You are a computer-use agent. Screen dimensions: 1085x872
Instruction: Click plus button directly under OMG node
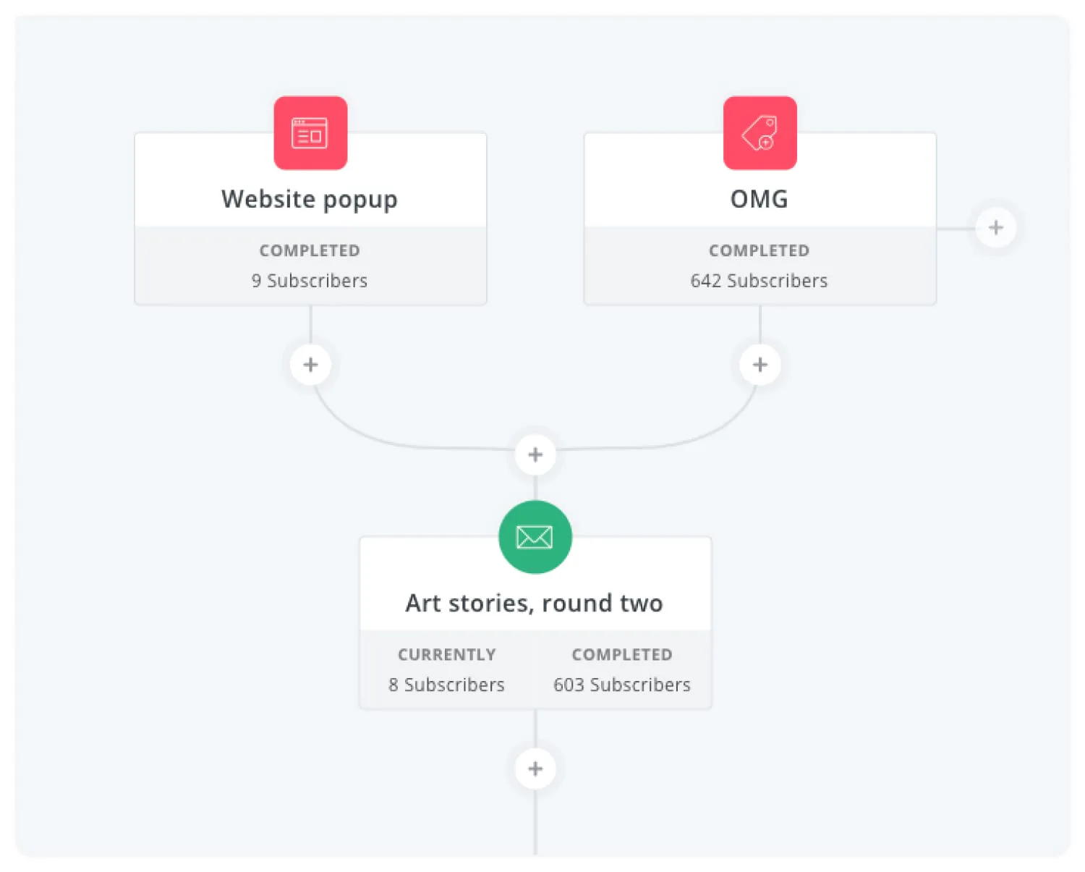pyautogui.click(x=759, y=365)
